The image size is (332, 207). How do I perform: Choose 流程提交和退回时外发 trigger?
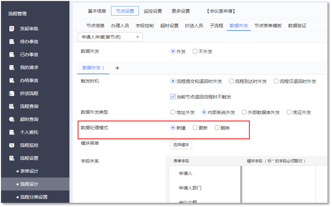click(173, 81)
